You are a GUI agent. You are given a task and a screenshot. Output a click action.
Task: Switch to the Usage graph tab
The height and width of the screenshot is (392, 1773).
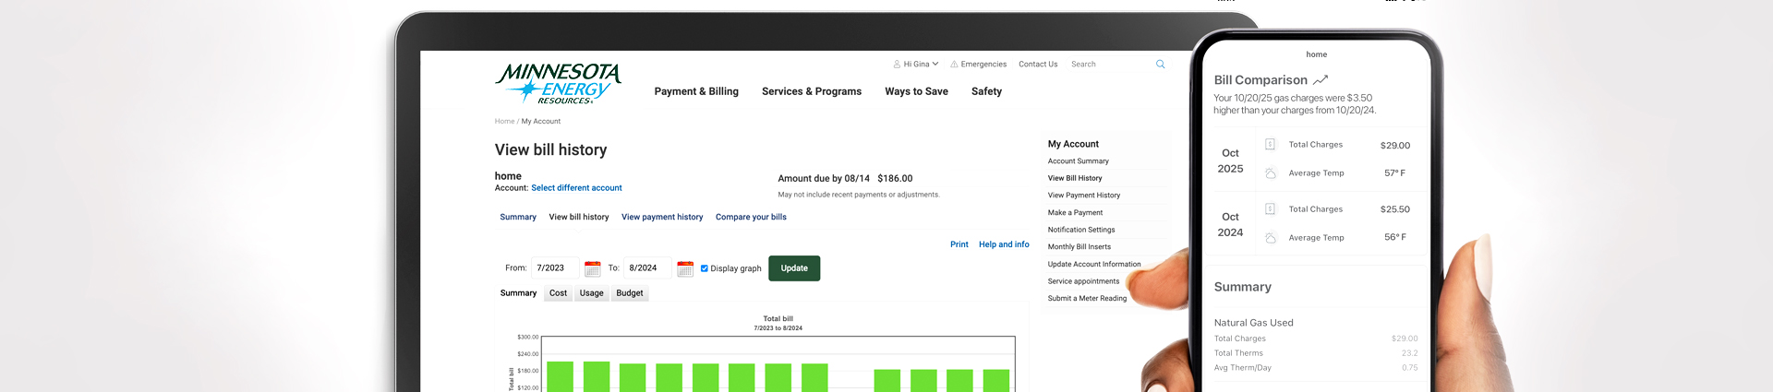[591, 293]
